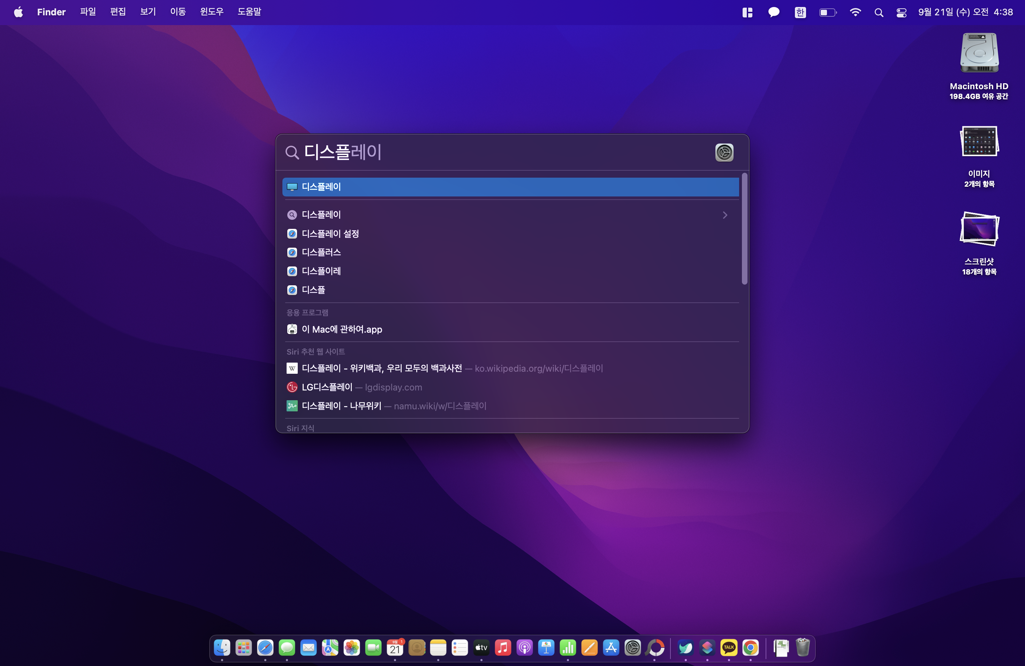This screenshot has width=1025, height=666.
Task: Open the 윈도우 menu
Action: coord(212,12)
